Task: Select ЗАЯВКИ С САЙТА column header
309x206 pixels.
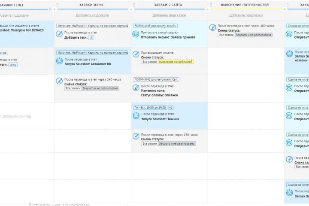Action: pos(168,5)
